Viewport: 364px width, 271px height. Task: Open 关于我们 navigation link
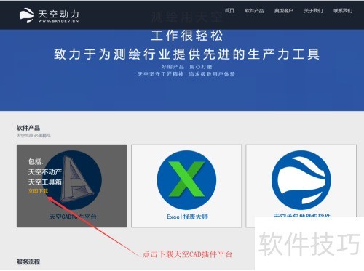click(x=313, y=10)
